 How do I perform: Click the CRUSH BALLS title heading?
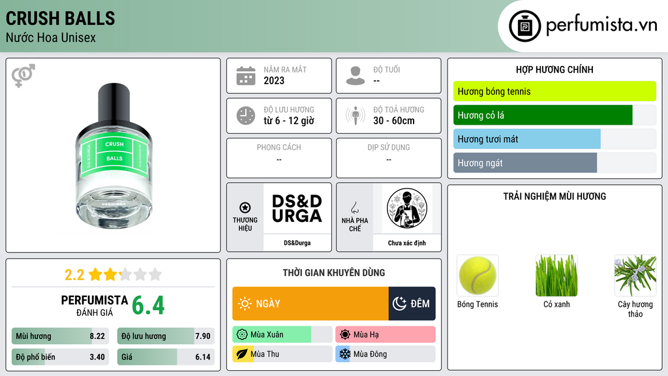tap(61, 18)
